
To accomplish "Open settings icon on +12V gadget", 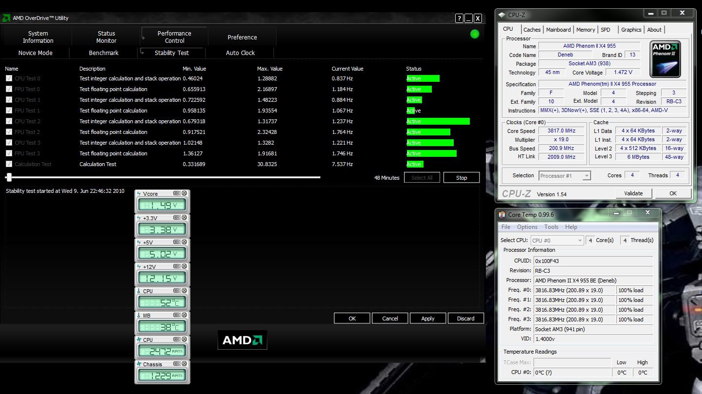I will (x=177, y=266).
